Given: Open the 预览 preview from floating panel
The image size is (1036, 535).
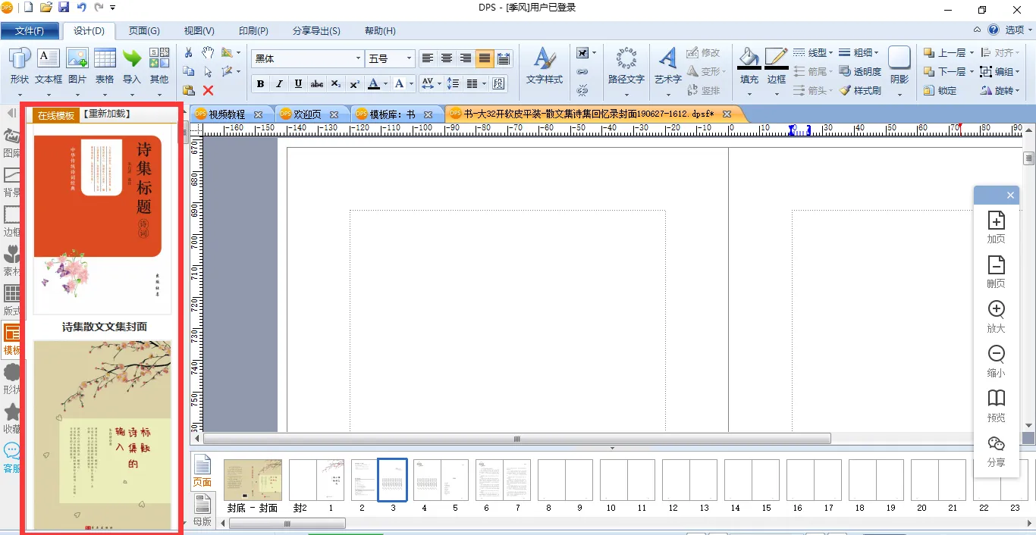Looking at the screenshot, I should pyautogui.click(x=996, y=405).
